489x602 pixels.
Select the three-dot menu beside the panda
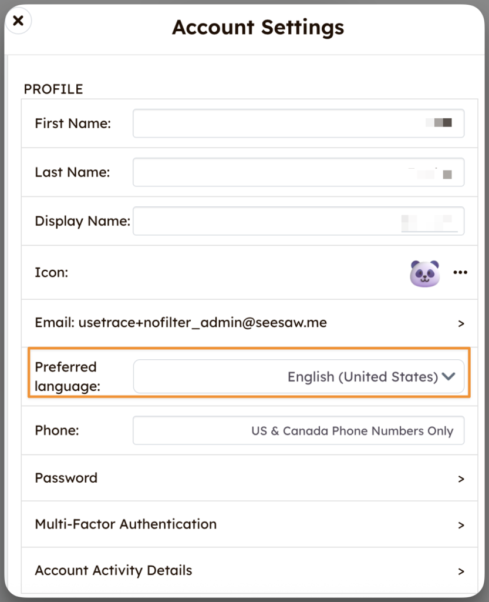coord(460,272)
